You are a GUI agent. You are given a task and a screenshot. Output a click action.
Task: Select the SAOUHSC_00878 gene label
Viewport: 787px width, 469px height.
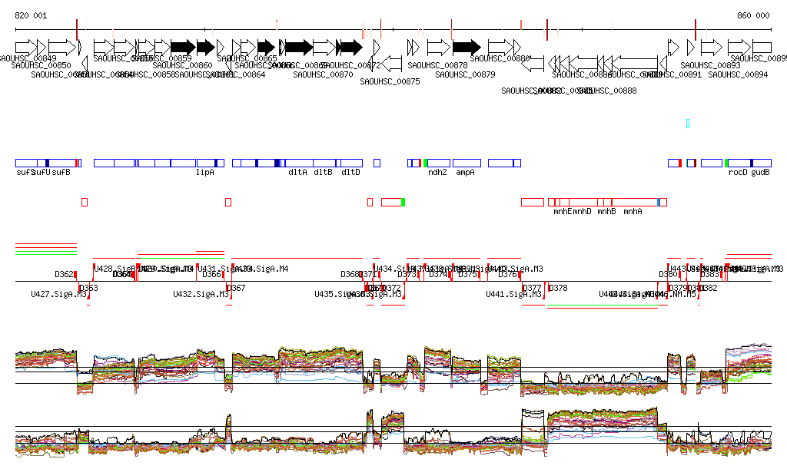(x=437, y=65)
